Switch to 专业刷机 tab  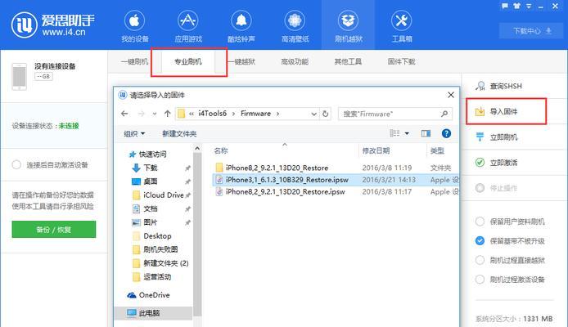188,61
